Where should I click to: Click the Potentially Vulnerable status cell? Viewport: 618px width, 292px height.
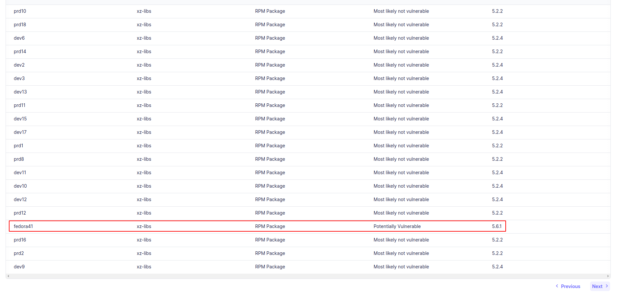pyautogui.click(x=397, y=226)
